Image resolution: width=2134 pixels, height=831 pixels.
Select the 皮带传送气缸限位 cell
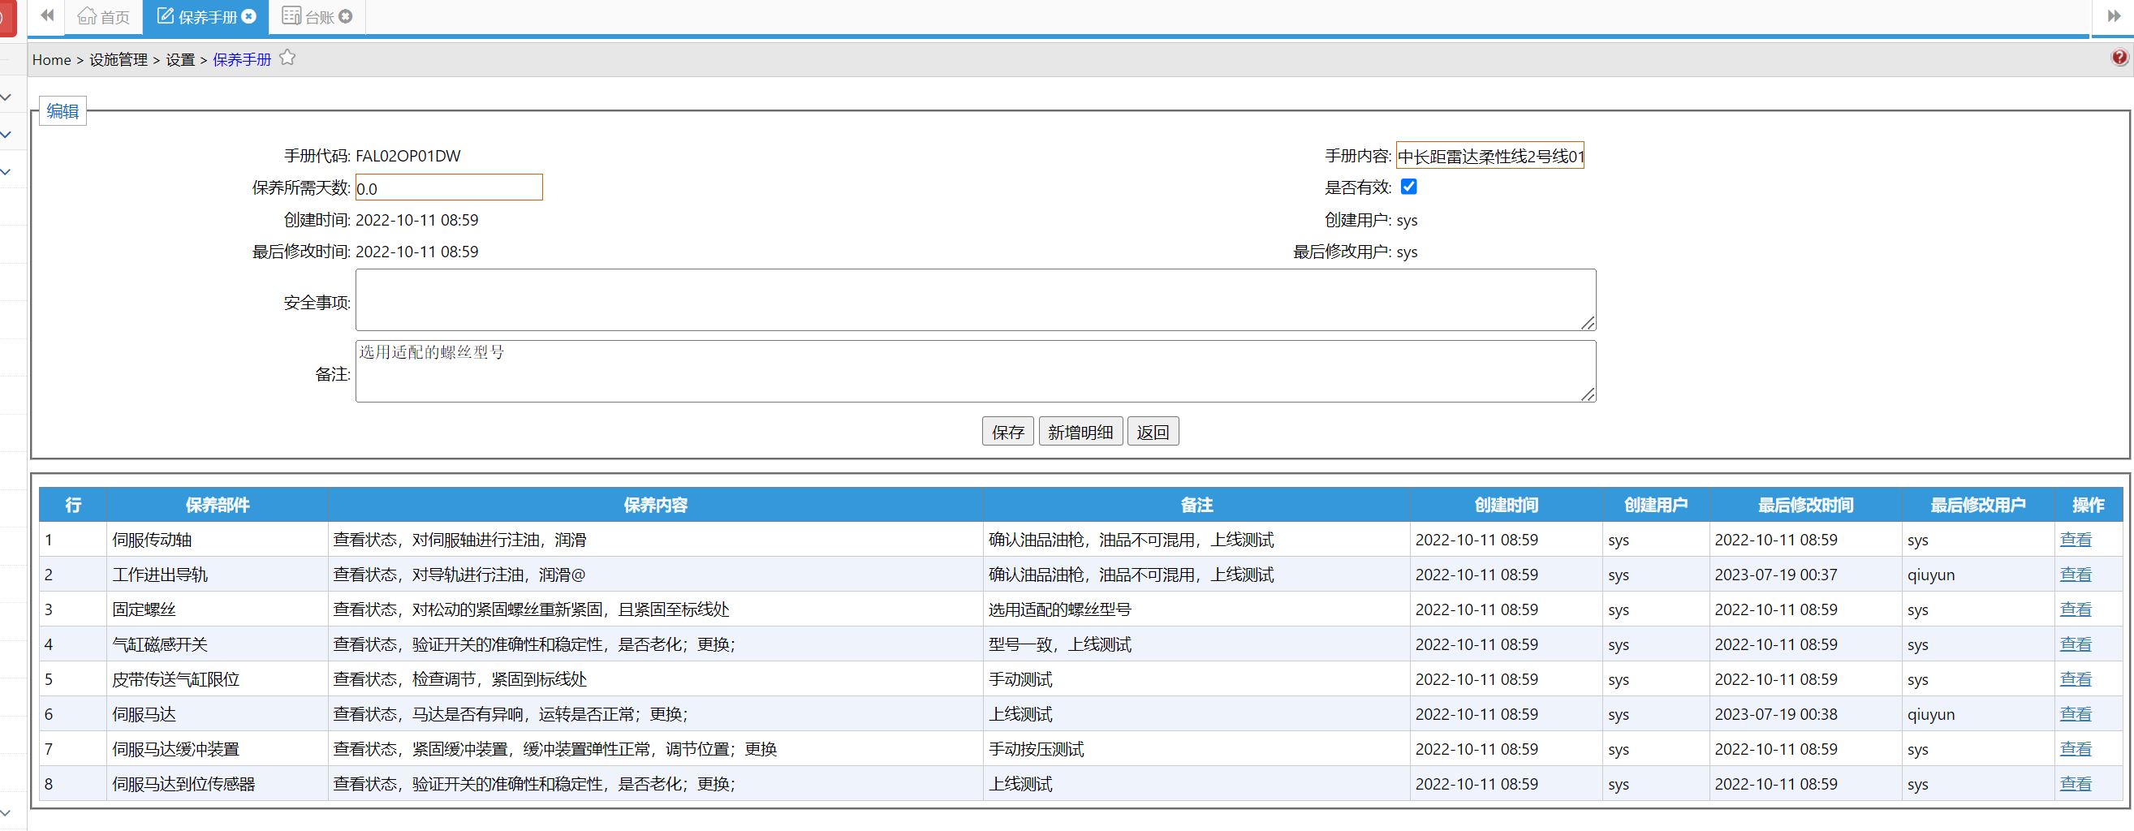pos(217,678)
